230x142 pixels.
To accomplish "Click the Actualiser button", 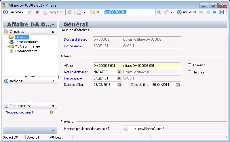I will 187,12.
